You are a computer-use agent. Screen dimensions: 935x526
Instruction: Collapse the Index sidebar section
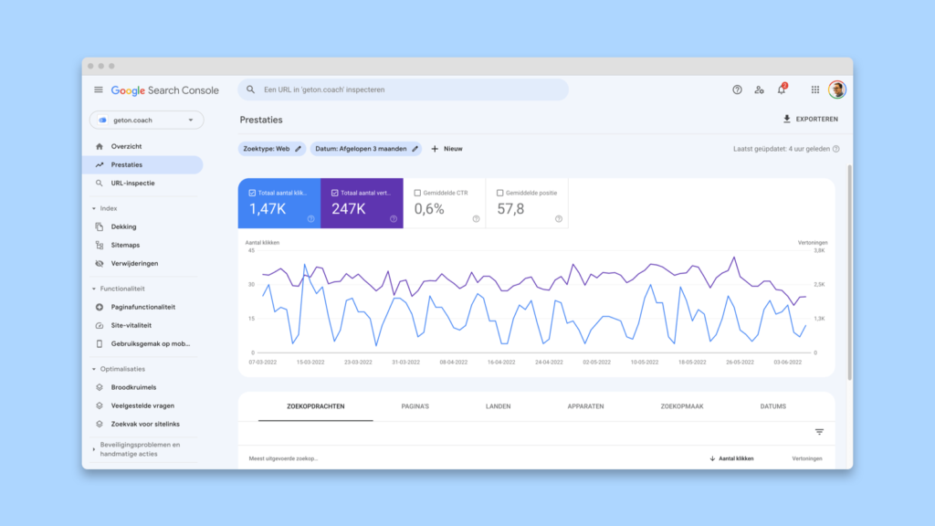(94, 209)
